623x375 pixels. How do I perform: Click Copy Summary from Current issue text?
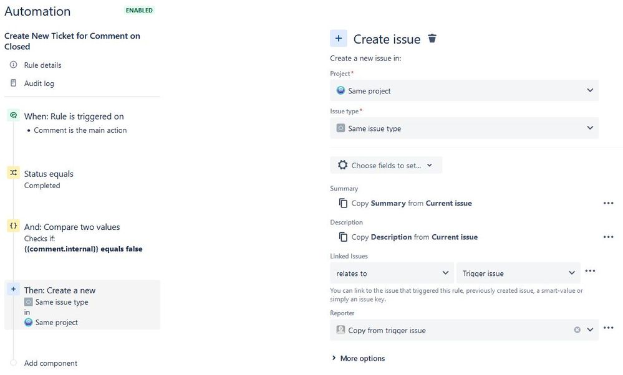412,203
